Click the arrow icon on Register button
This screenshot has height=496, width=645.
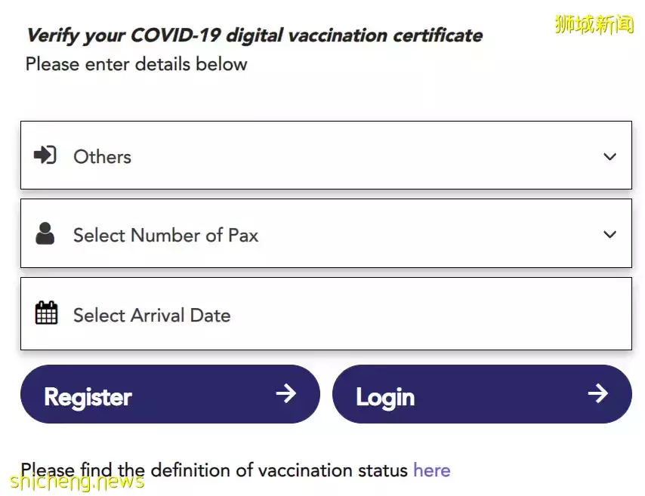pos(285,393)
